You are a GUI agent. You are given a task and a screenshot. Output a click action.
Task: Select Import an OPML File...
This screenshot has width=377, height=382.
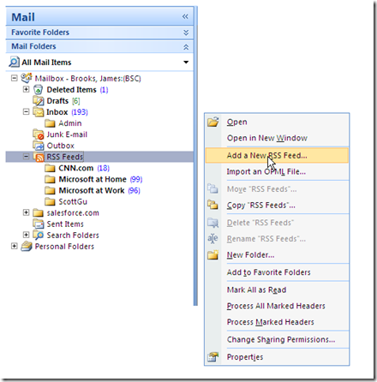tap(277, 171)
